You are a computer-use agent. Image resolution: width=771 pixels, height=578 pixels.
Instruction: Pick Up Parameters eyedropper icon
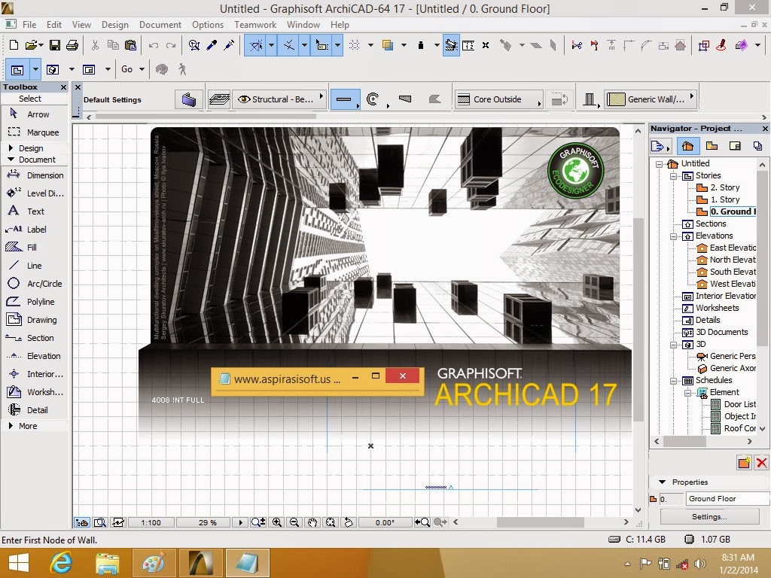point(212,45)
